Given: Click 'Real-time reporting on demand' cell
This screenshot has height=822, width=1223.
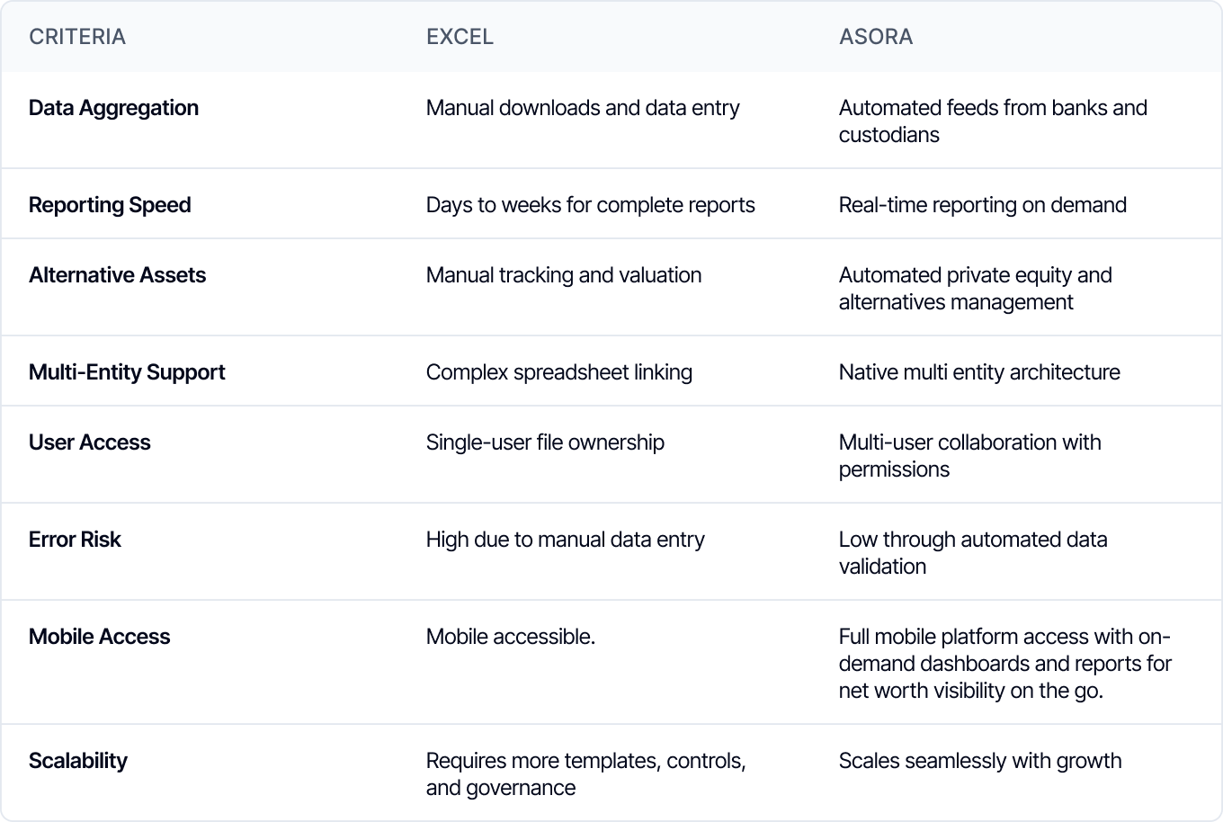Looking at the screenshot, I should tap(983, 205).
